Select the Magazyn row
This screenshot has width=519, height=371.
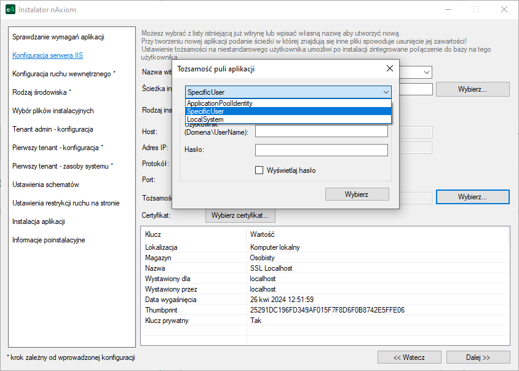325,258
